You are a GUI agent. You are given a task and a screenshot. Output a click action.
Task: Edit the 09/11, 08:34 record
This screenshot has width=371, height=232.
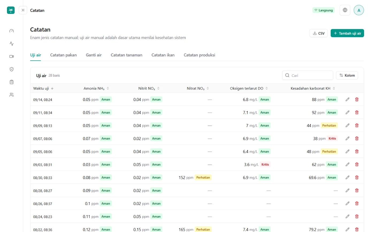click(347, 113)
